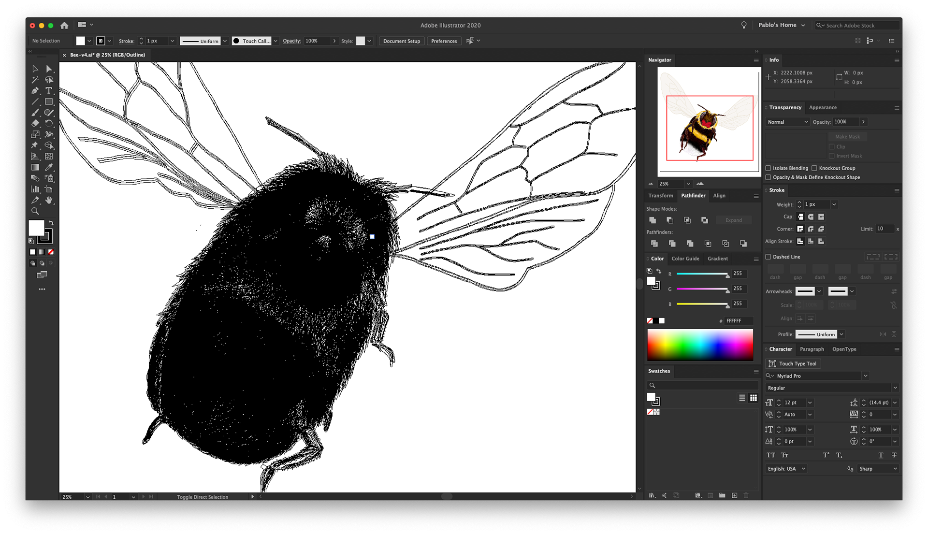Toggle the Knockout Group checkbox
928x534 pixels.
coord(814,168)
